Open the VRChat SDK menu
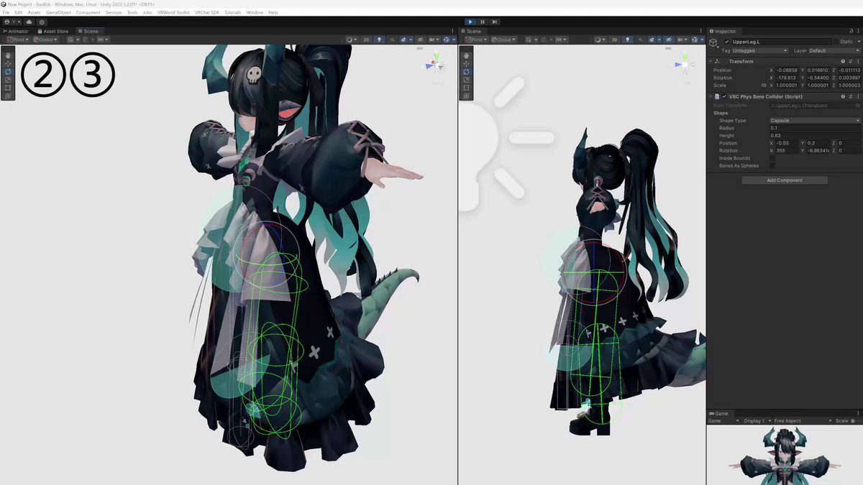 (x=207, y=13)
